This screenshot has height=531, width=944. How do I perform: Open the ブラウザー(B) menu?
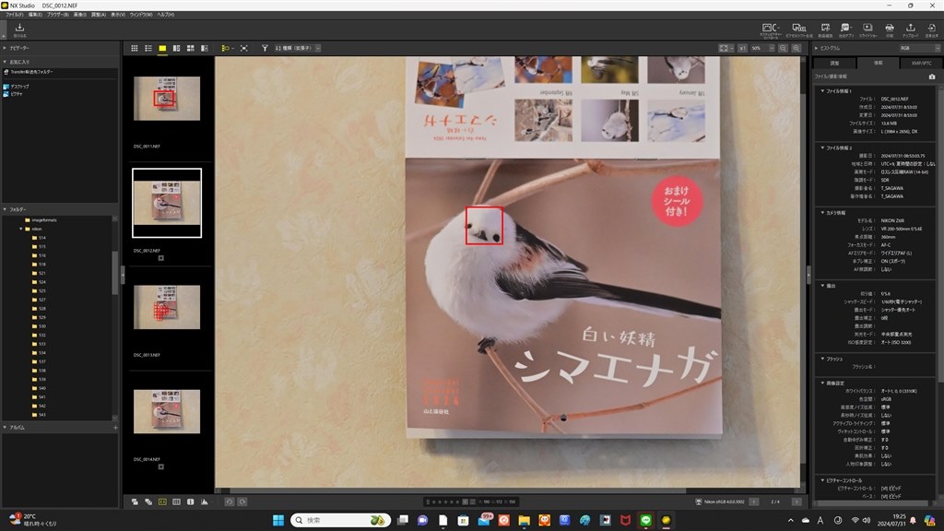(x=58, y=15)
